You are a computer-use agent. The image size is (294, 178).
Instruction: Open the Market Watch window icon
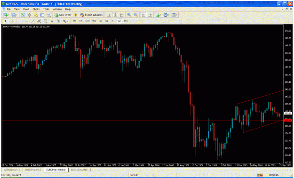23,15
